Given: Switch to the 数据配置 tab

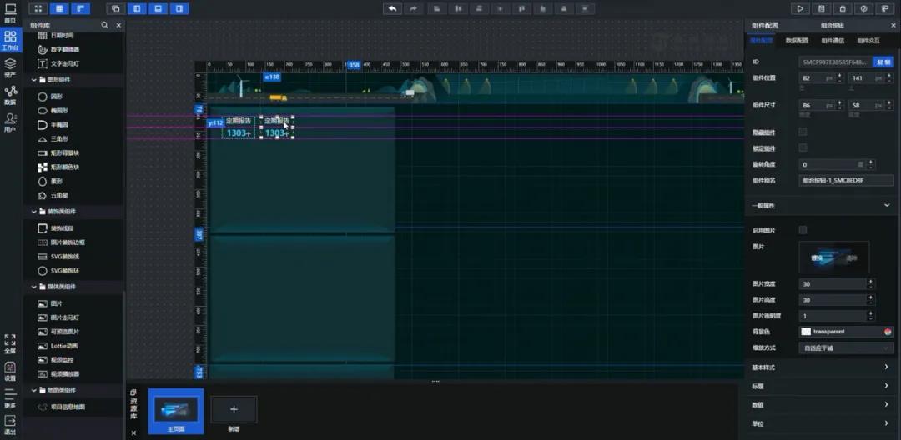Looking at the screenshot, I should point(797,40).
